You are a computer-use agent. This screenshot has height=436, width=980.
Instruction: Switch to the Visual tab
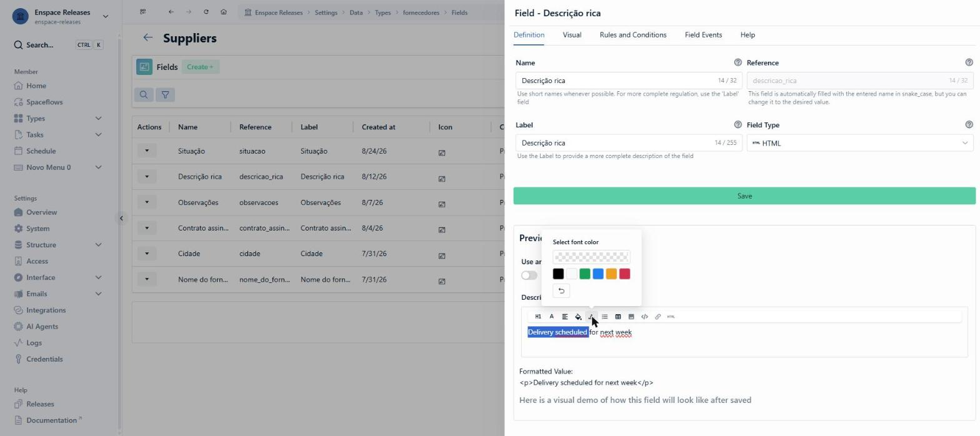coord(572,35)
